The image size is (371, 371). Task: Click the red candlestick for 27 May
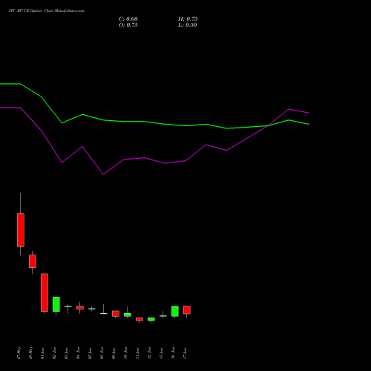pos(21,230)
